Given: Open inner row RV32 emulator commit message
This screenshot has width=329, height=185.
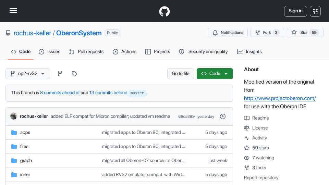Looking at the screenshot, I should (x=144, y=175).
